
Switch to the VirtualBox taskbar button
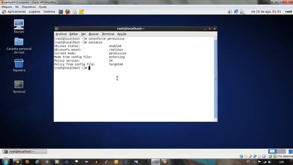tap(156, 162)
